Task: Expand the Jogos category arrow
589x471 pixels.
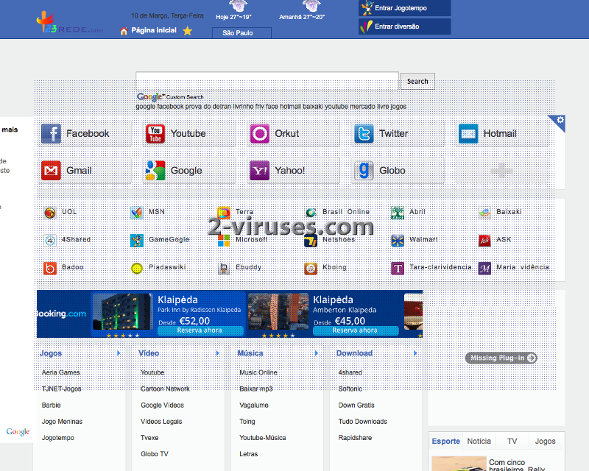Action: tap(119, 353)
